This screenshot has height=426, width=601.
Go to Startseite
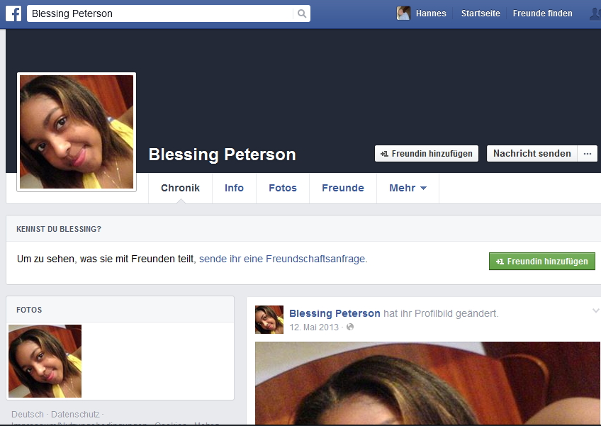[481, 13]
